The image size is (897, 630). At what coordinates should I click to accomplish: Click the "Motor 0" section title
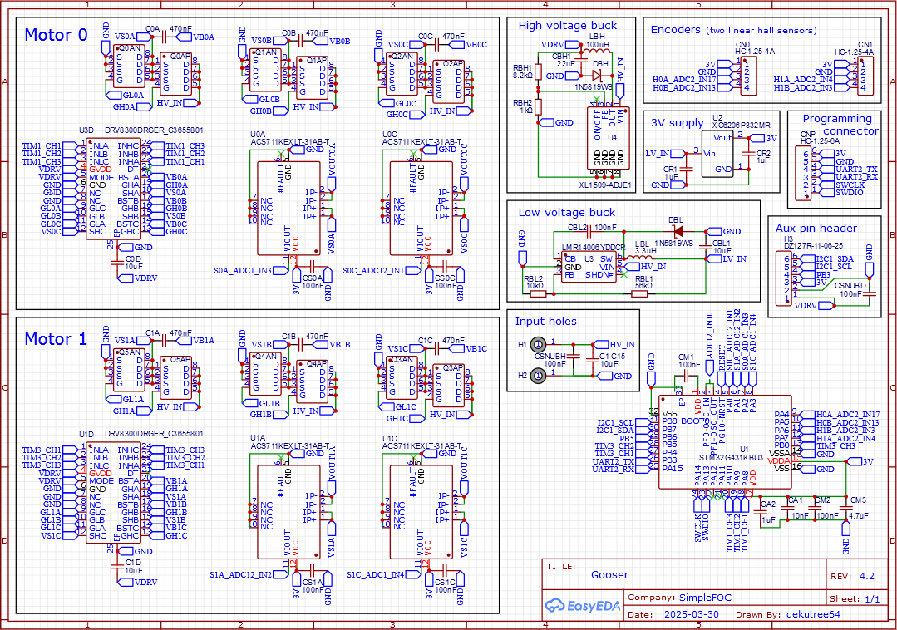click(x=55, y=36)
